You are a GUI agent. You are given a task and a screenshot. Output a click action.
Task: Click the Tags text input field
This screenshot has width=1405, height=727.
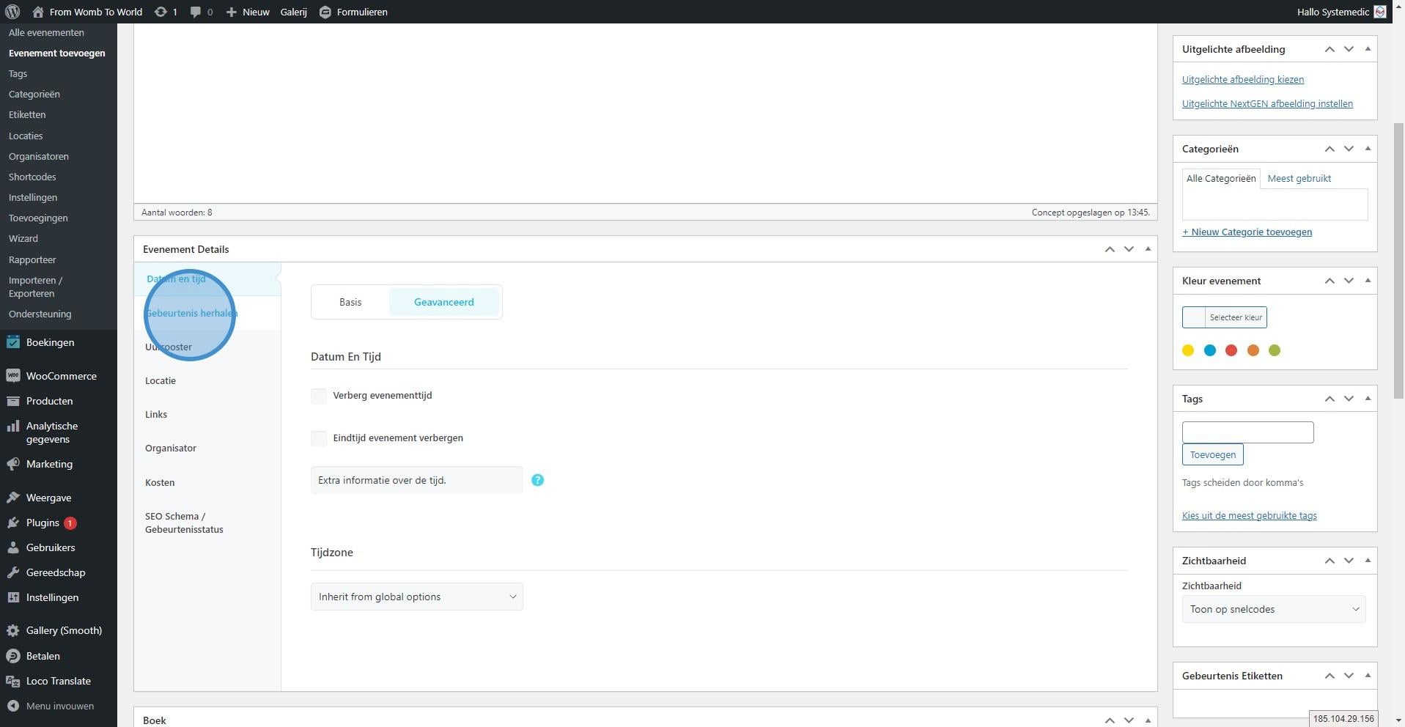[x=1247, y=432]
